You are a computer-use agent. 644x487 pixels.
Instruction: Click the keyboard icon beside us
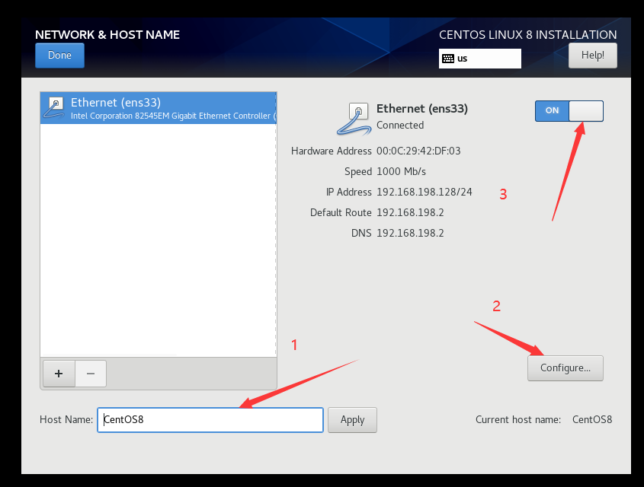448,59
